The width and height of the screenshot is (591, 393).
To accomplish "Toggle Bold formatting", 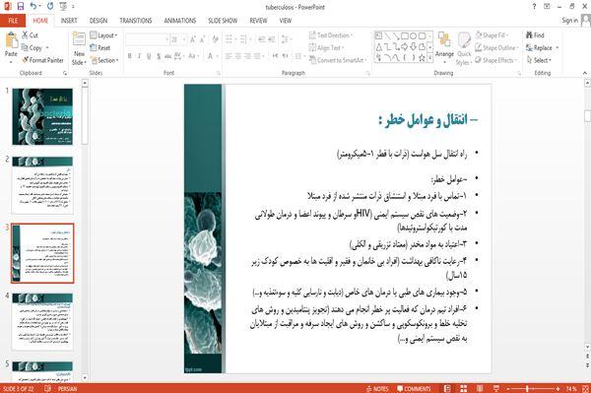I will (130, 56).
